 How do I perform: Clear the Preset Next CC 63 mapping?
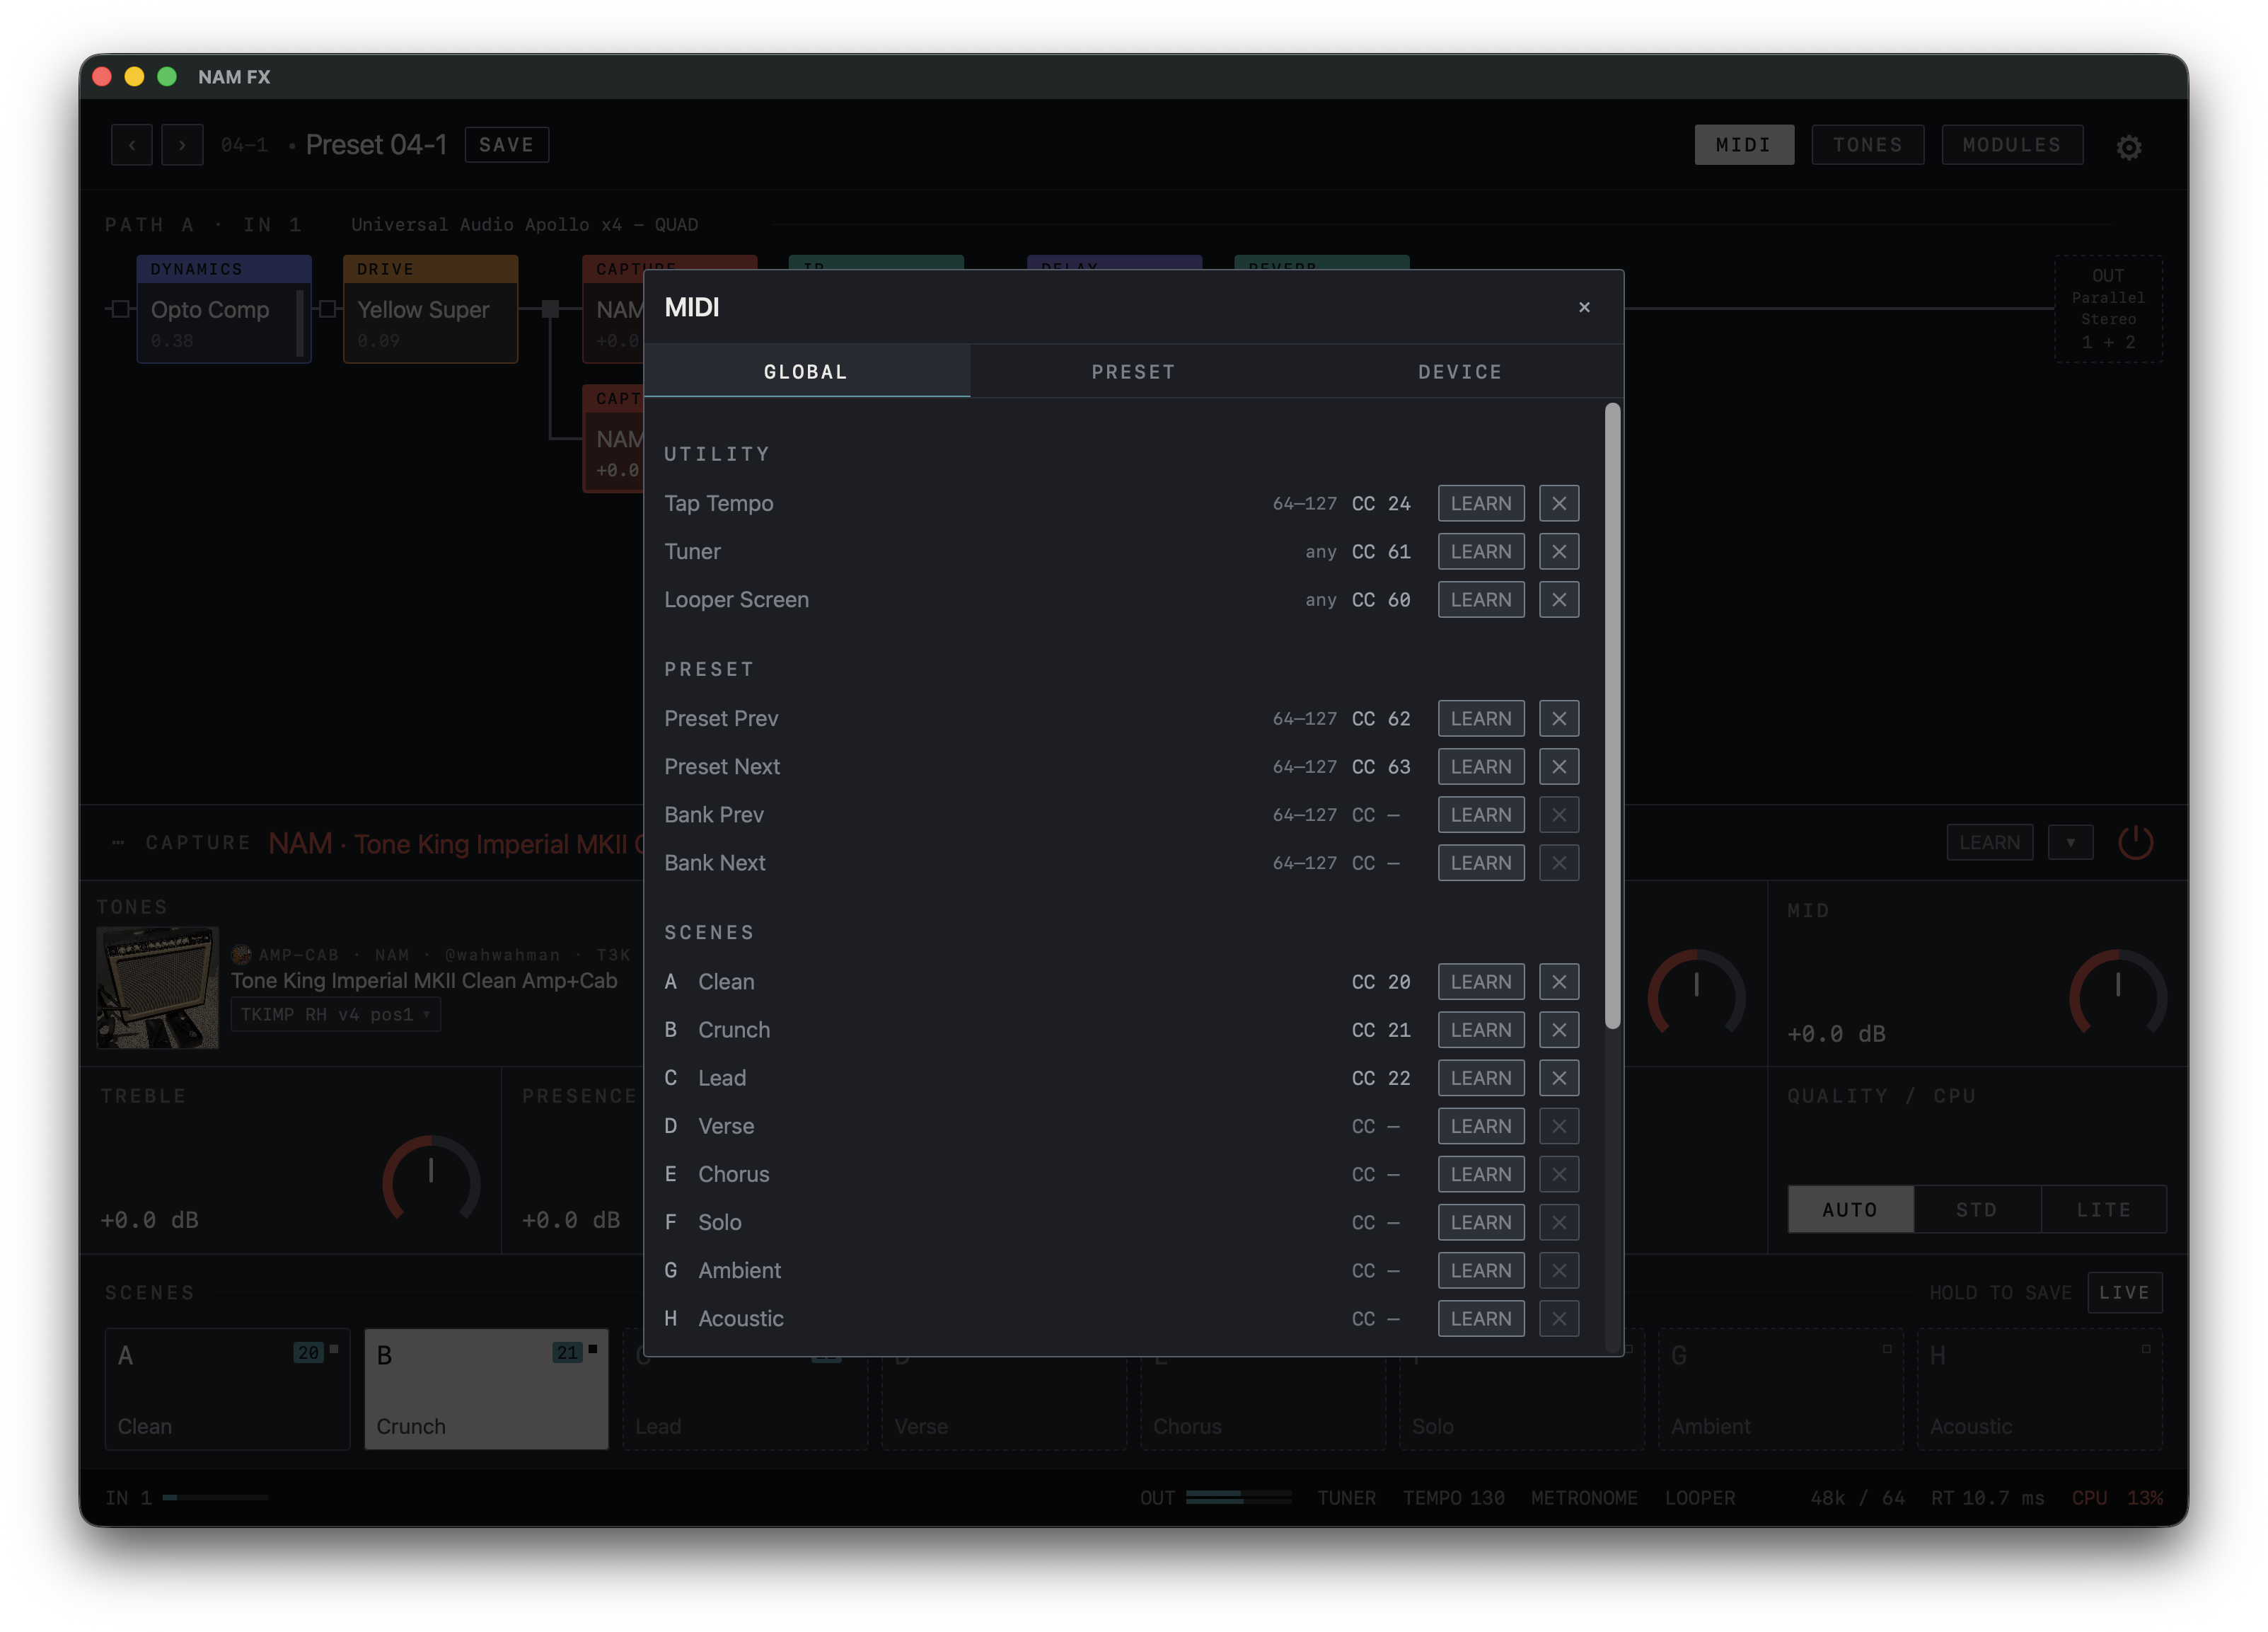(x=1559, y=766)
